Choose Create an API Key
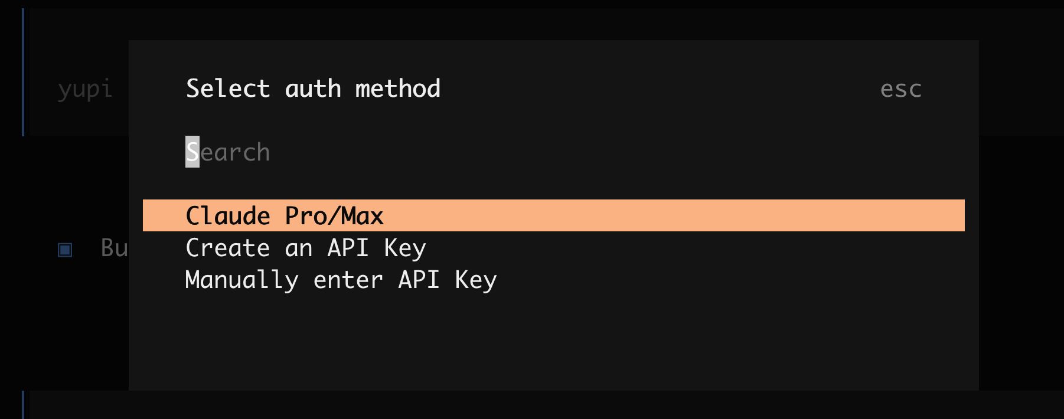 point(305,248)
